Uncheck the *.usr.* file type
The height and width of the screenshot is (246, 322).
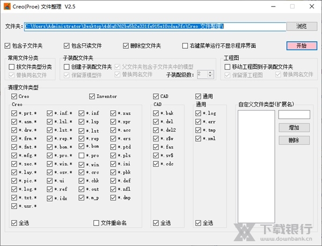click(14, 206)
